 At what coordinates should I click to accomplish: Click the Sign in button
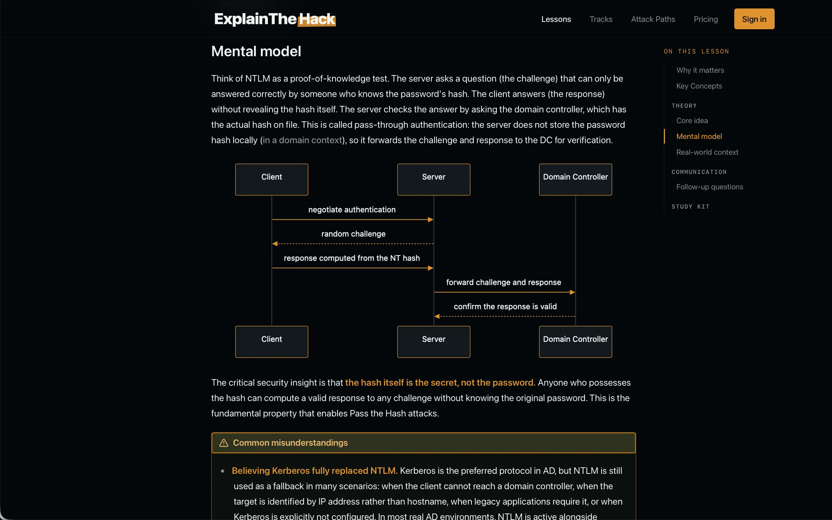point(754,19)
